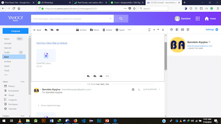Switch to Real forests carbon offset tab
Screen dimensions: 221x124
(x=91, y=3)
